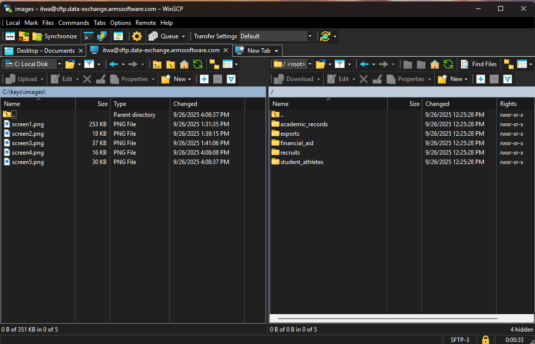Click local panel back arrow
535x344 pixels.
point(114,64)
